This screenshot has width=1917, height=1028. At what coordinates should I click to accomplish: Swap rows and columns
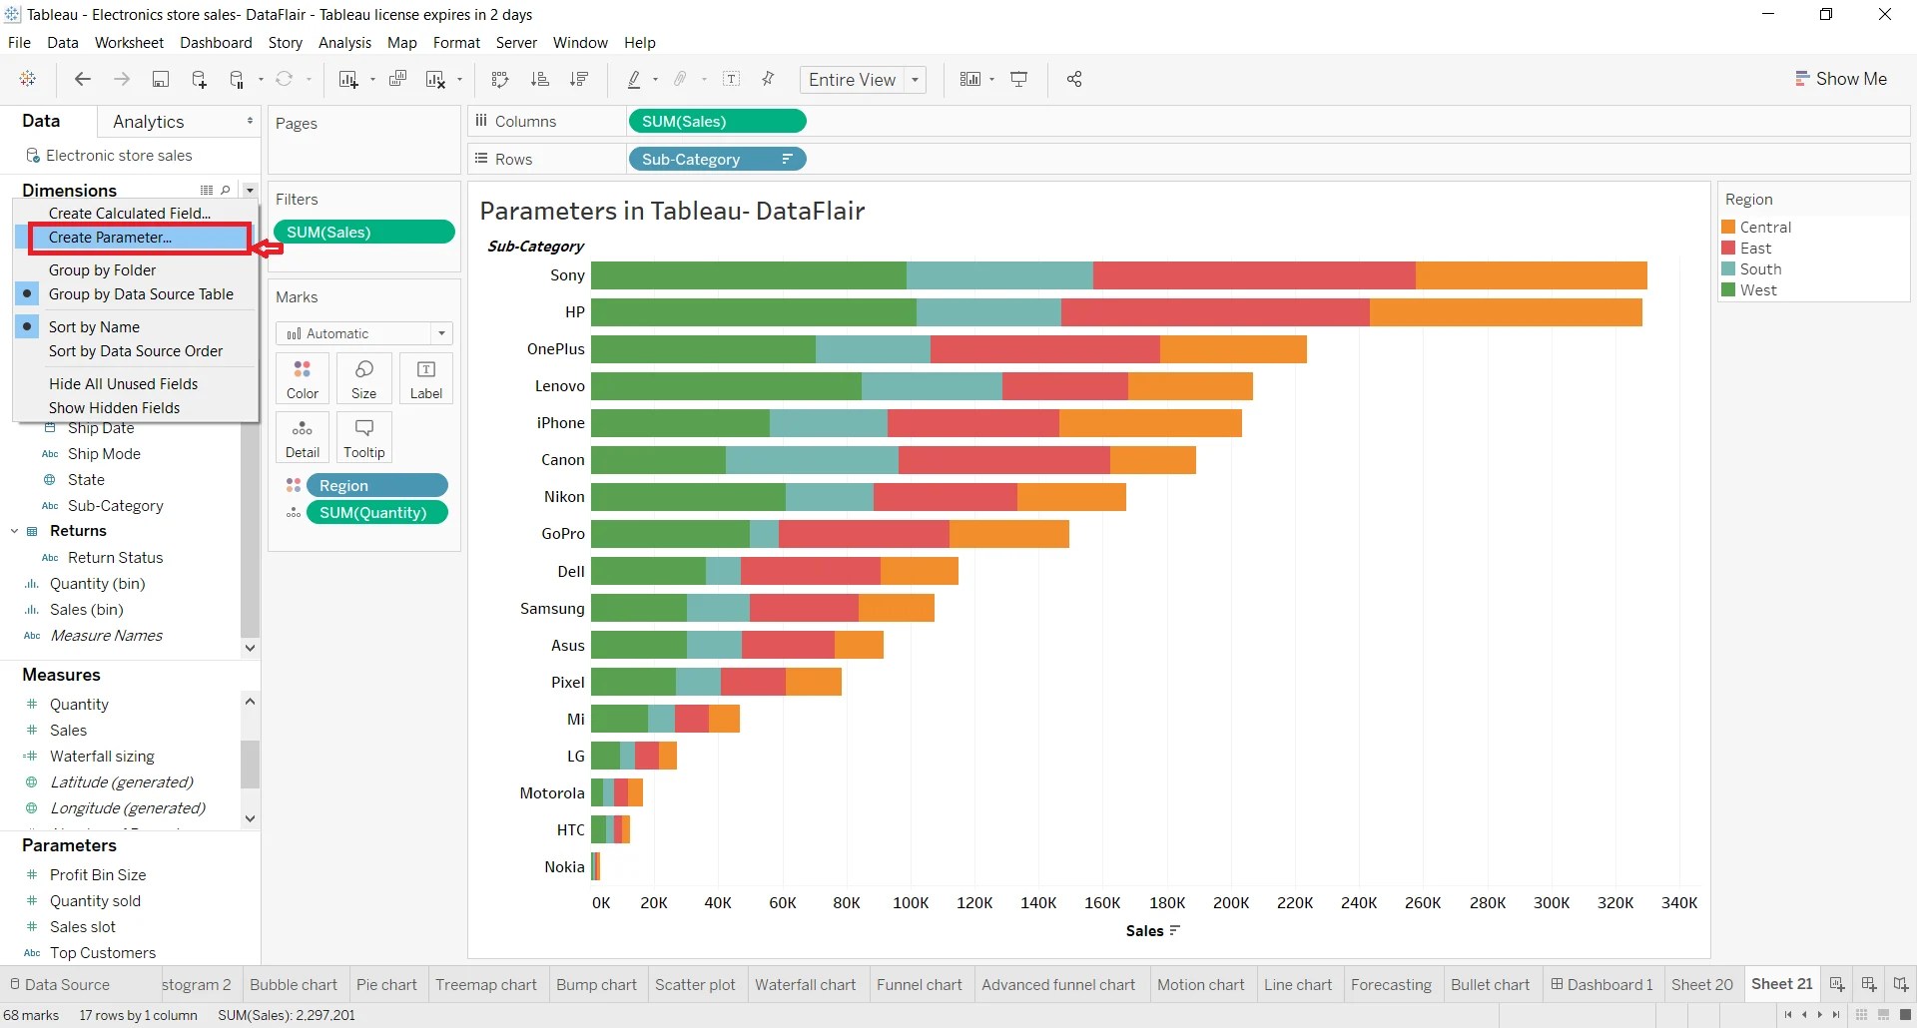click(x=499, y=79)
